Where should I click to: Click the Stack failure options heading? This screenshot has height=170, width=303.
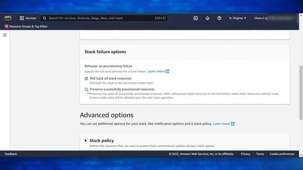[x=105, y=51]
